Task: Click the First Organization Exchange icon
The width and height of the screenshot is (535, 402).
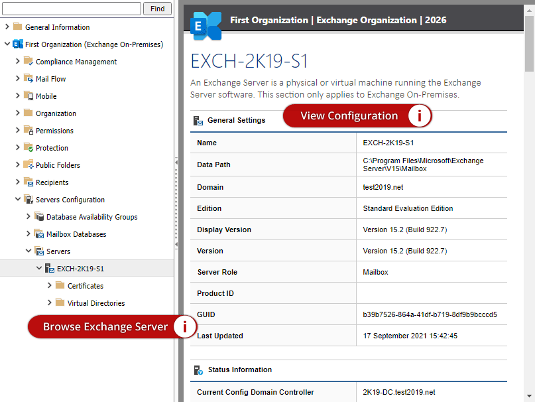Action: [x=18, y=44]
